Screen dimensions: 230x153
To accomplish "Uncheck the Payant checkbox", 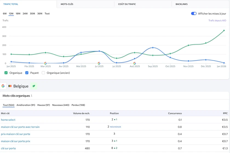I will (27, 73).
